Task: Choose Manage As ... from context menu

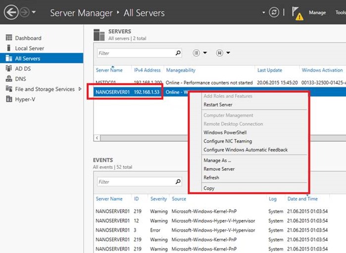Action: [x=217, y=160]
